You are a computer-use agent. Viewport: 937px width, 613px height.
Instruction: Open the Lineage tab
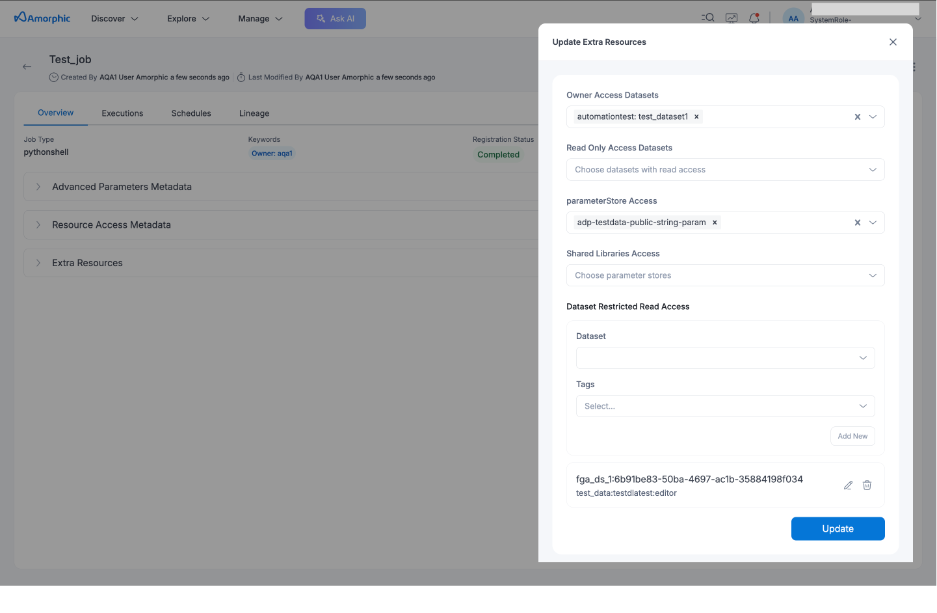click(254, 113)
